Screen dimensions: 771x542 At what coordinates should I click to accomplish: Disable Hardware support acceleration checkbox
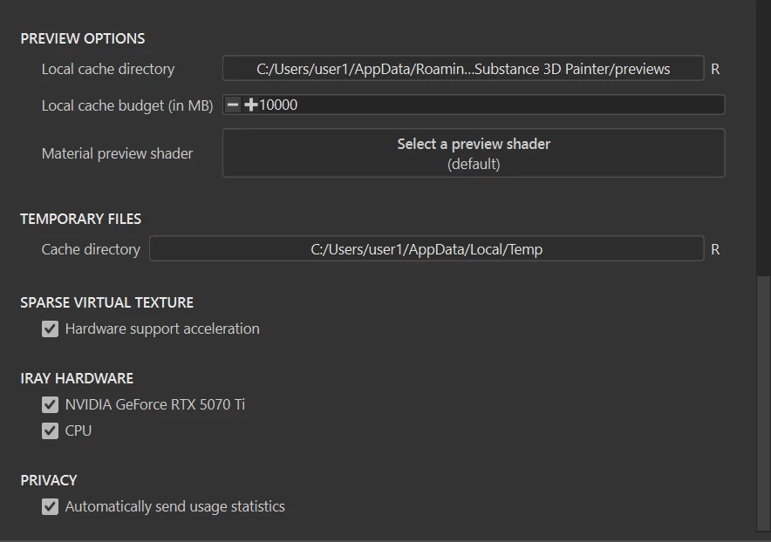[x=51, y=329]
